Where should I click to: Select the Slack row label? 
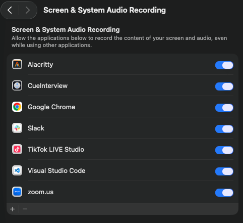pyautogui.click(x=36, y=128)
